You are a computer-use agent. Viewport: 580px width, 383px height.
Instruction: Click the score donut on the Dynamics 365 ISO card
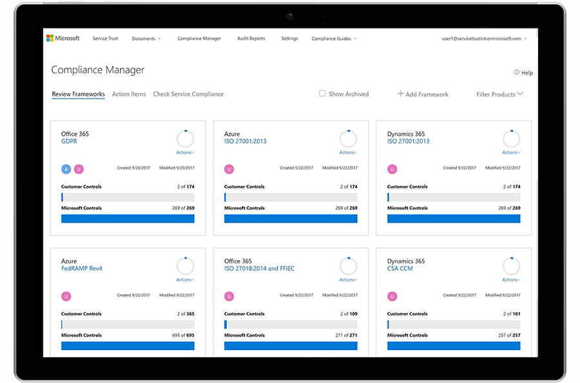(511, 138)
